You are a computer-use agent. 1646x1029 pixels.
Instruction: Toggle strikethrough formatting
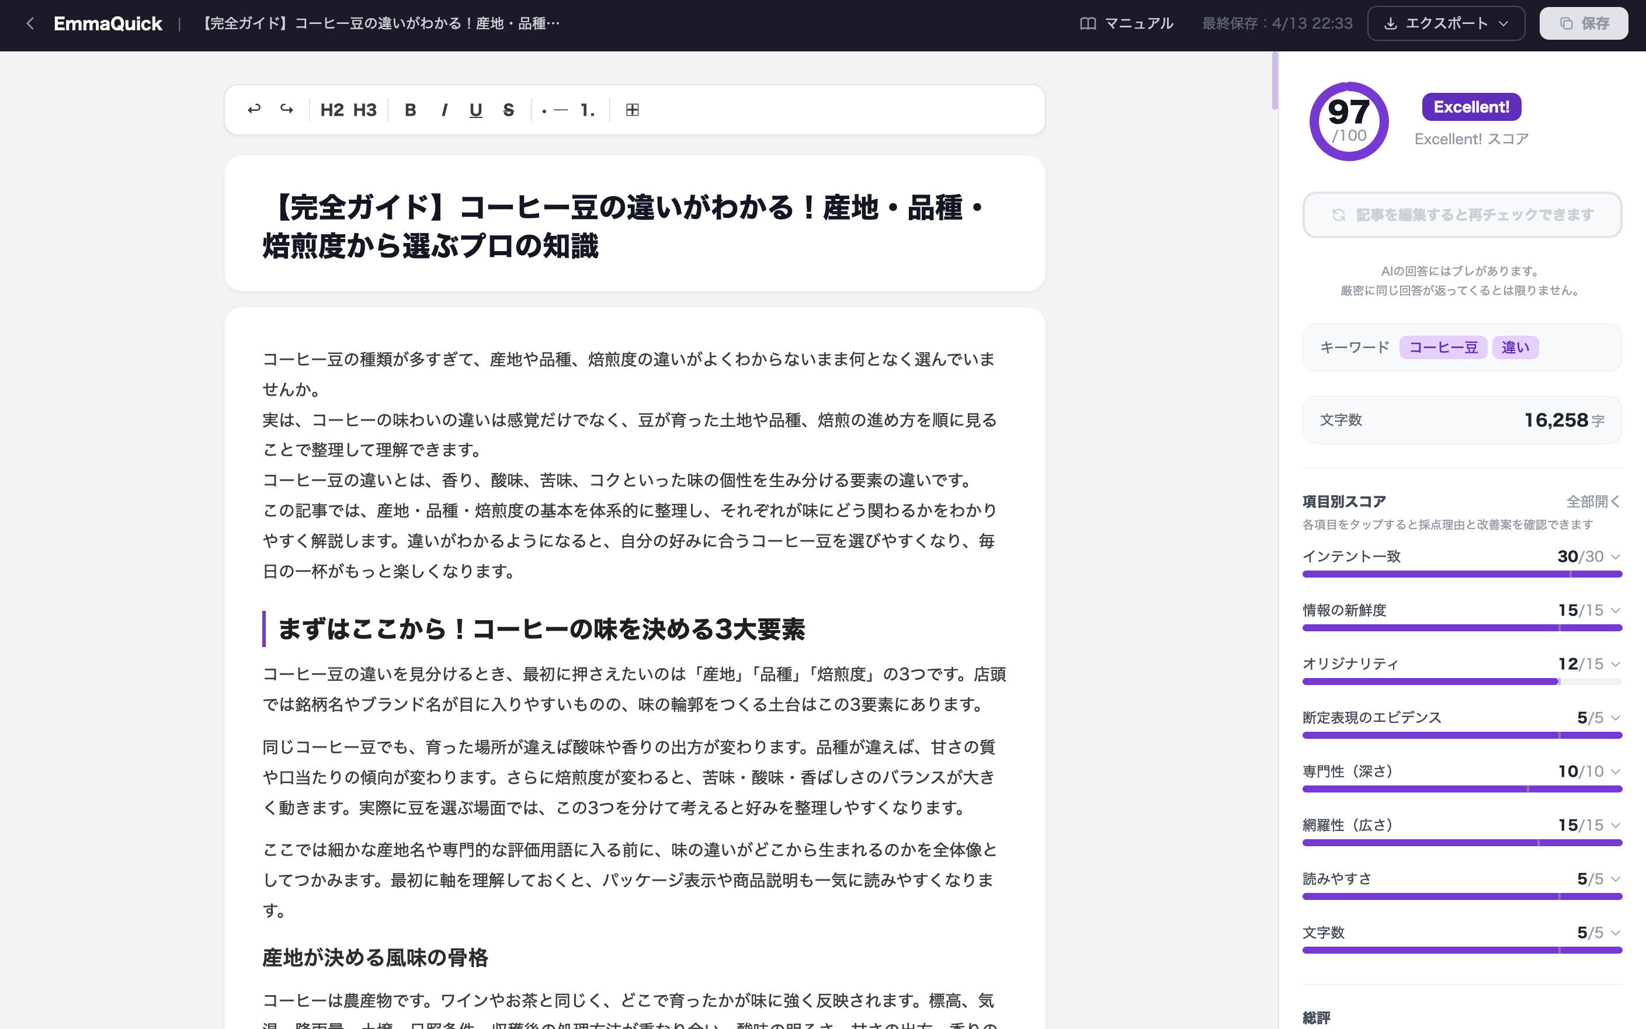[x=508, y=110]
